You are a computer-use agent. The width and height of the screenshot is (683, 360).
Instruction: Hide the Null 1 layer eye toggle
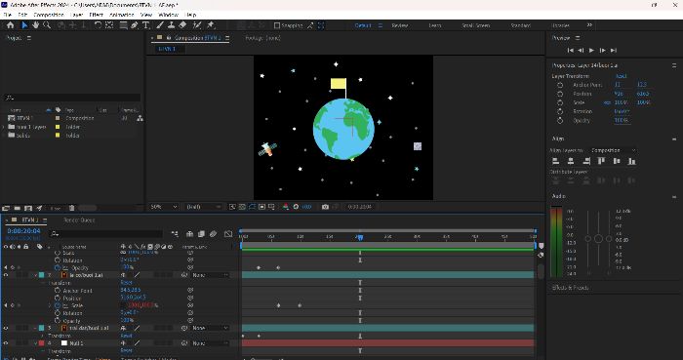coord(6,343)
